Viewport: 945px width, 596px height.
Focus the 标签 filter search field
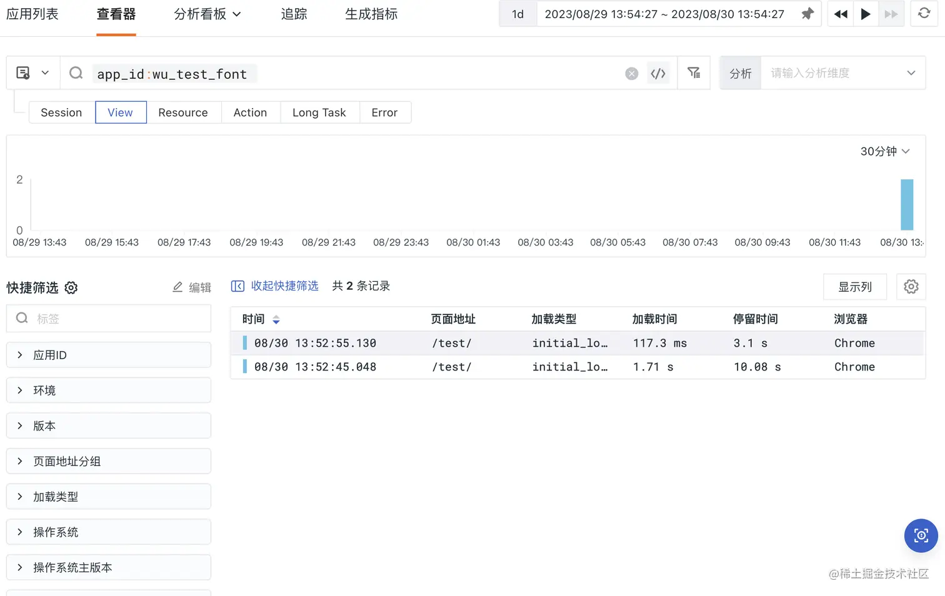109,319
